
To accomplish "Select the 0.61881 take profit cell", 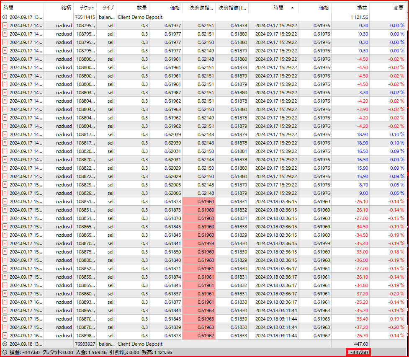I will coord(232,151).
